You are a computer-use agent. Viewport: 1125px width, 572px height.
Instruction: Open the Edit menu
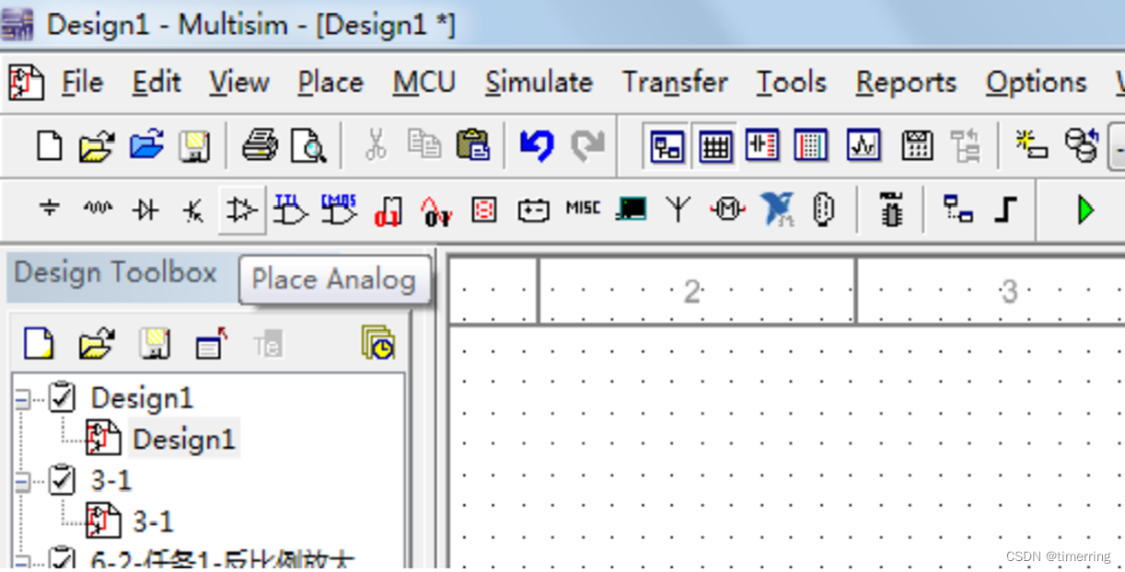tap(157, 83)
